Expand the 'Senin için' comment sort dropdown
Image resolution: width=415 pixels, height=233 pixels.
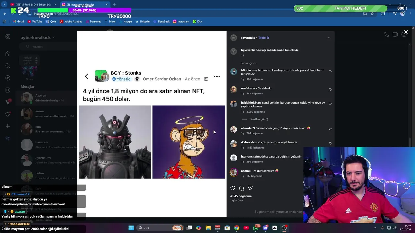[249, 63]
